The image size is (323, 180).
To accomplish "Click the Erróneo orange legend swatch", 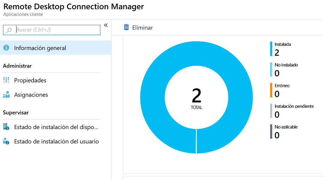I will 271,90.
